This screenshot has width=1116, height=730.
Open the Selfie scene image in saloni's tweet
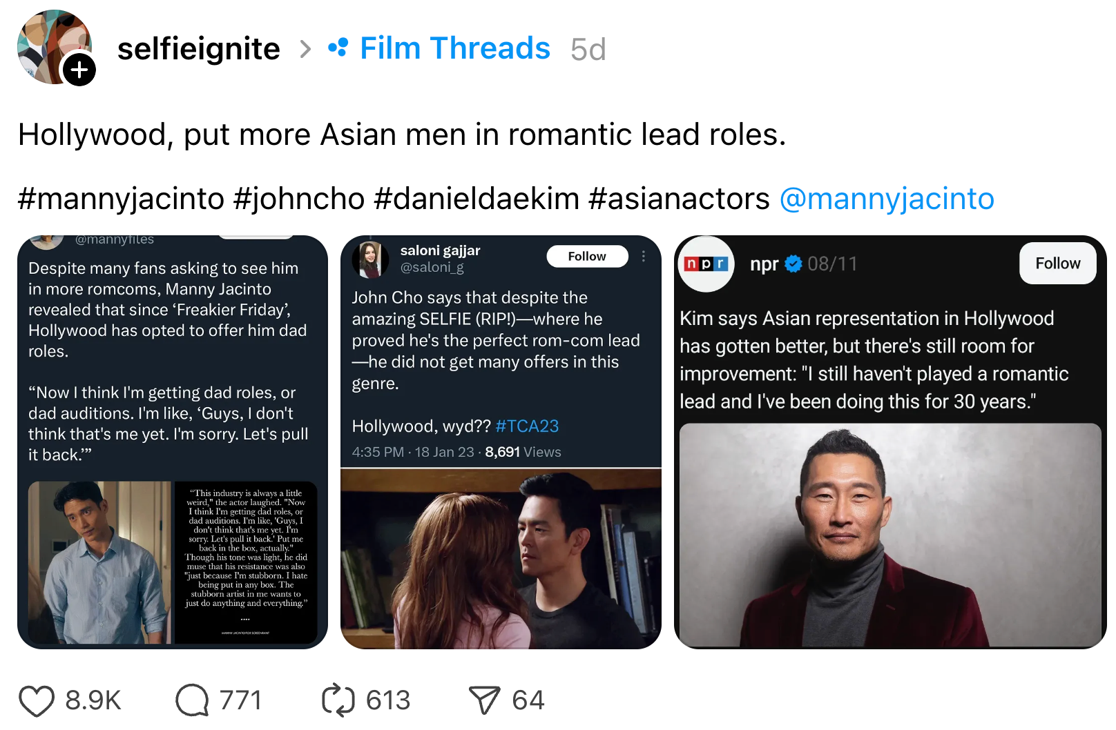(x=501, y=559)
